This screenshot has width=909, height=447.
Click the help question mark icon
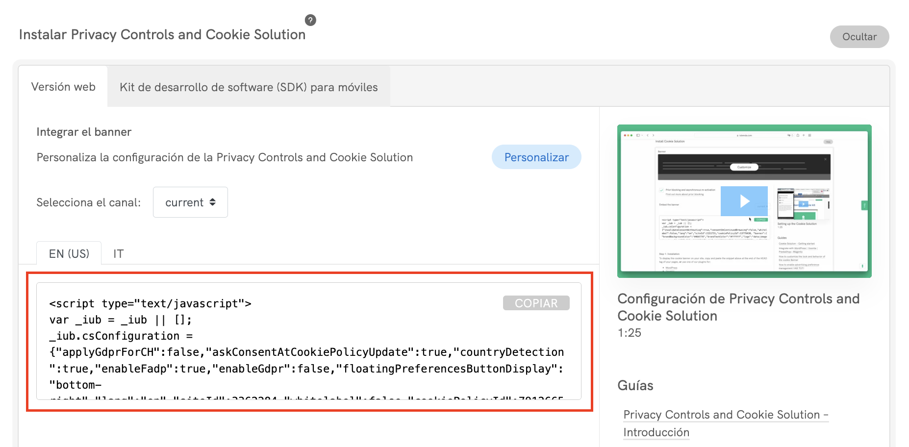[x=310, y=20]
